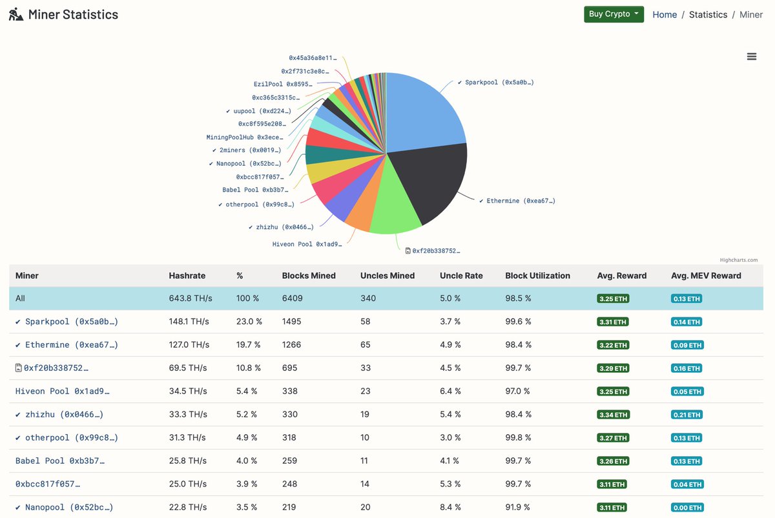The height and width of the screenshot is (518, 775).
Task: Select the Sparkpool pie chart label
Action: pyautogui.click(x=496, y=83)
